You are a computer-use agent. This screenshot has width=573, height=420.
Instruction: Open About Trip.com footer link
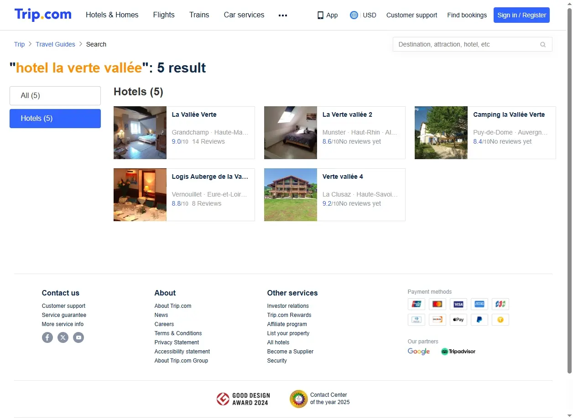[x=173, y=306]
